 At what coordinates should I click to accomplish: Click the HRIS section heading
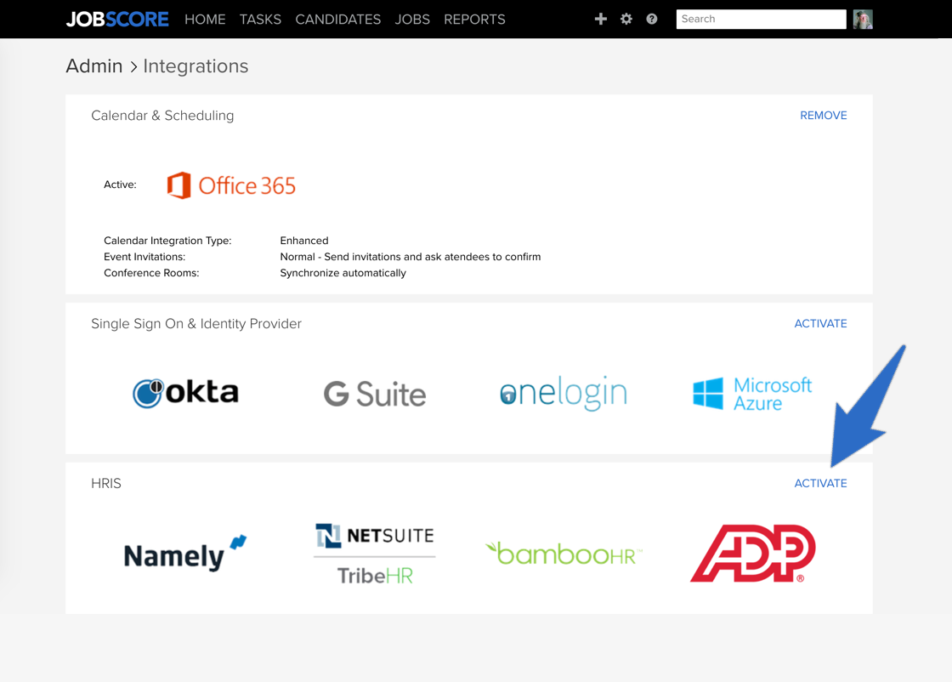point(106,483)
